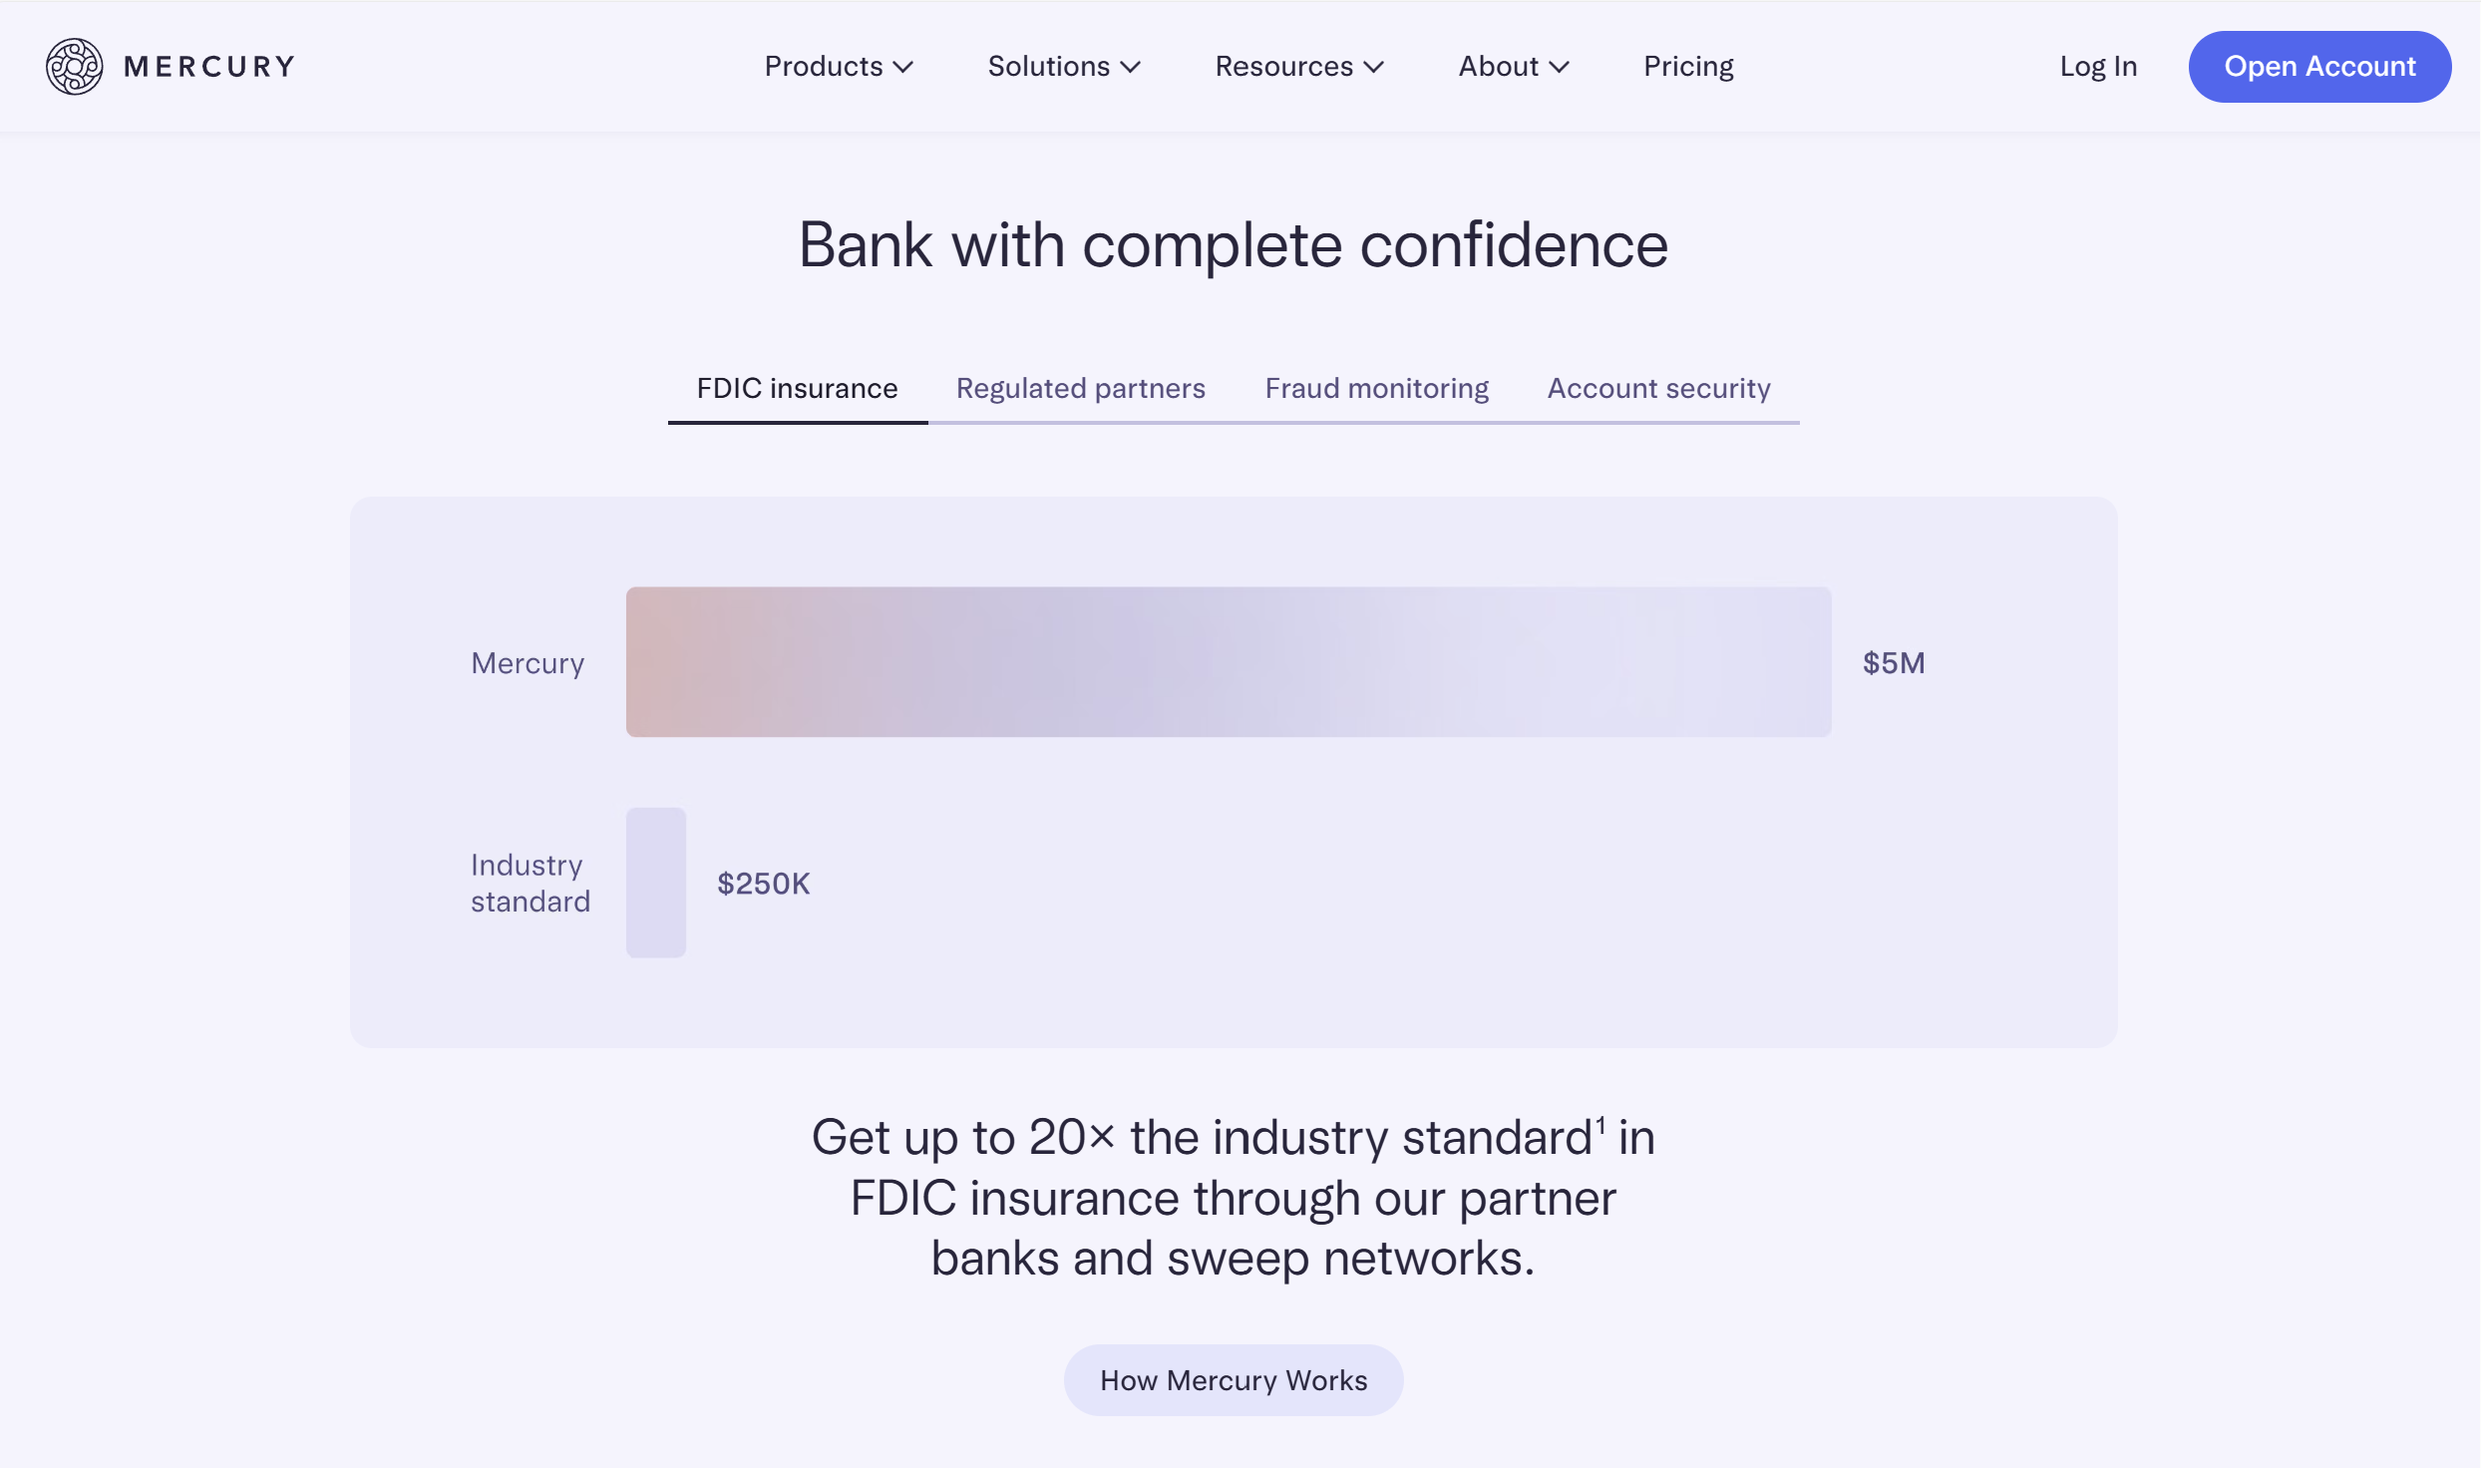Image resolution: width=2481 pixels, height=1468 pixels.
Task: Select the FDIC insurance tab
Action: pos(798,389)
